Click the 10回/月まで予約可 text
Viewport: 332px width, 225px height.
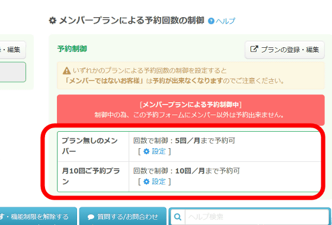[x=207, y=171]
